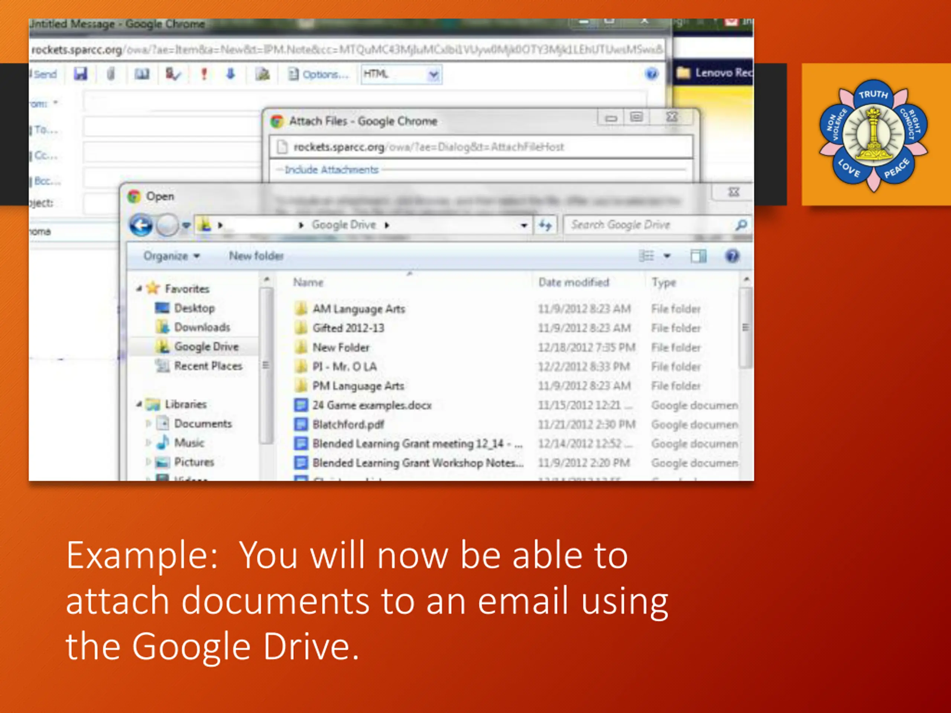
Task: Click the refresh icon beside the address bar
Action: pyautogui.click(x=545, y=225)
